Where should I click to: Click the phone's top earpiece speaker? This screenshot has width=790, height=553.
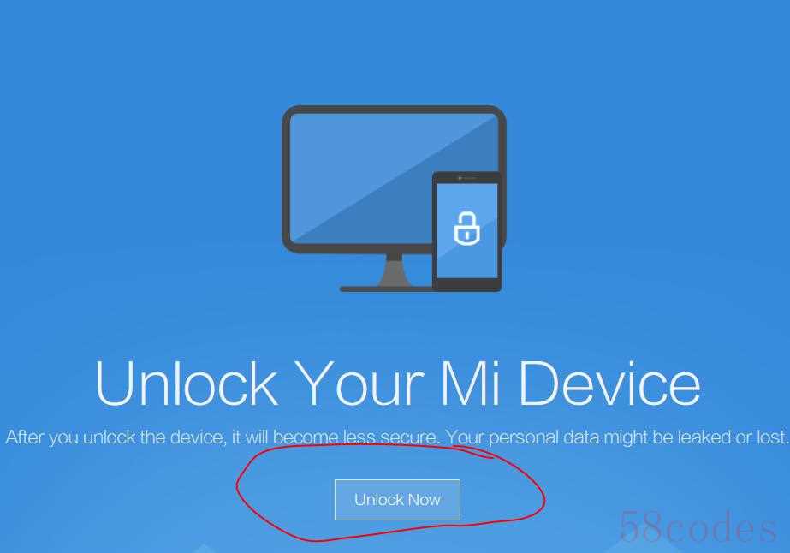pos(467,178)
